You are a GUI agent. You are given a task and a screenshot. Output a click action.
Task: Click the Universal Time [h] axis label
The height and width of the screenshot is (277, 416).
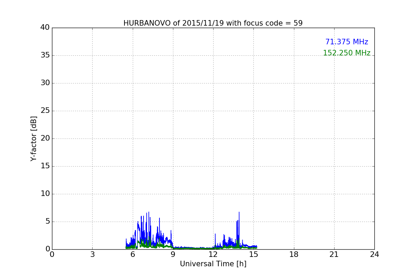click(x=213, y=264)
